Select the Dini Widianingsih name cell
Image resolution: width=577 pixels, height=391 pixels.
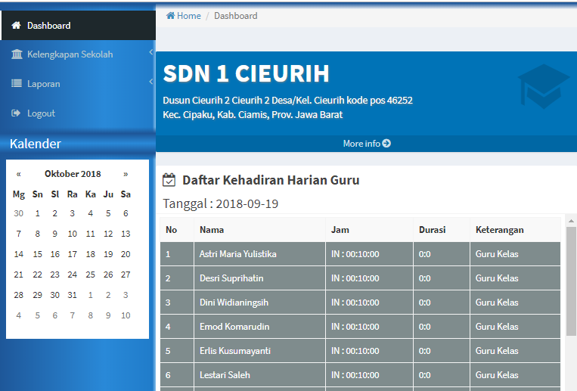[x=260, y=303]
